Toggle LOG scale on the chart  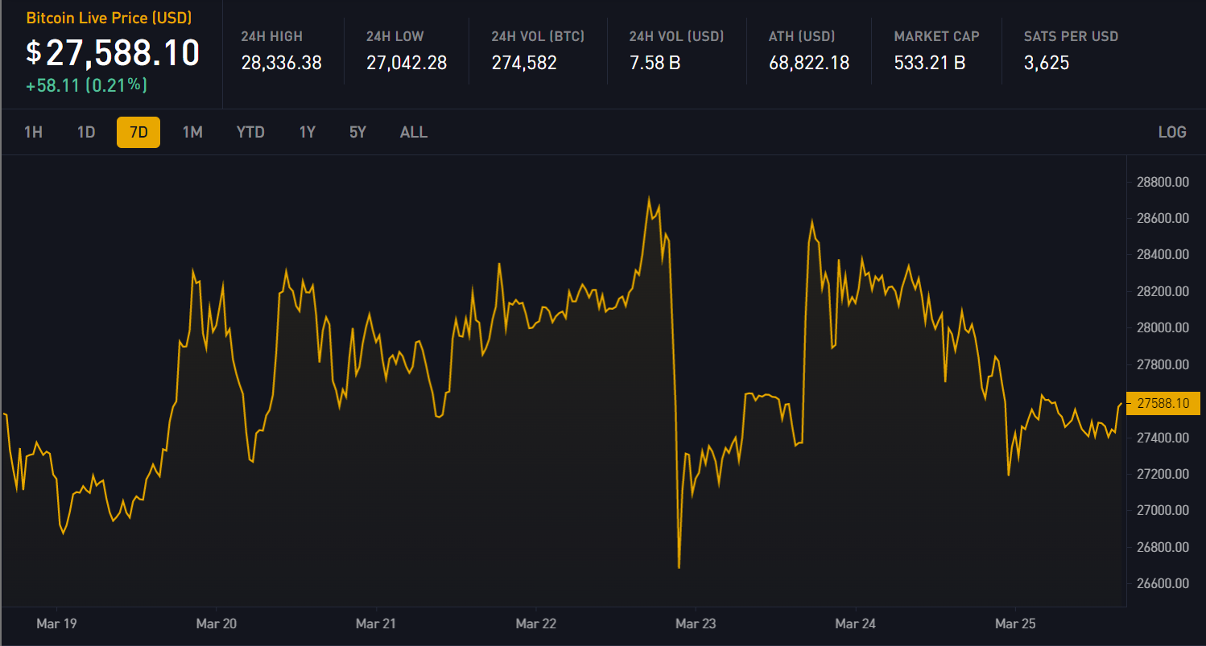pyautogui.click(x=1171, y=132)
